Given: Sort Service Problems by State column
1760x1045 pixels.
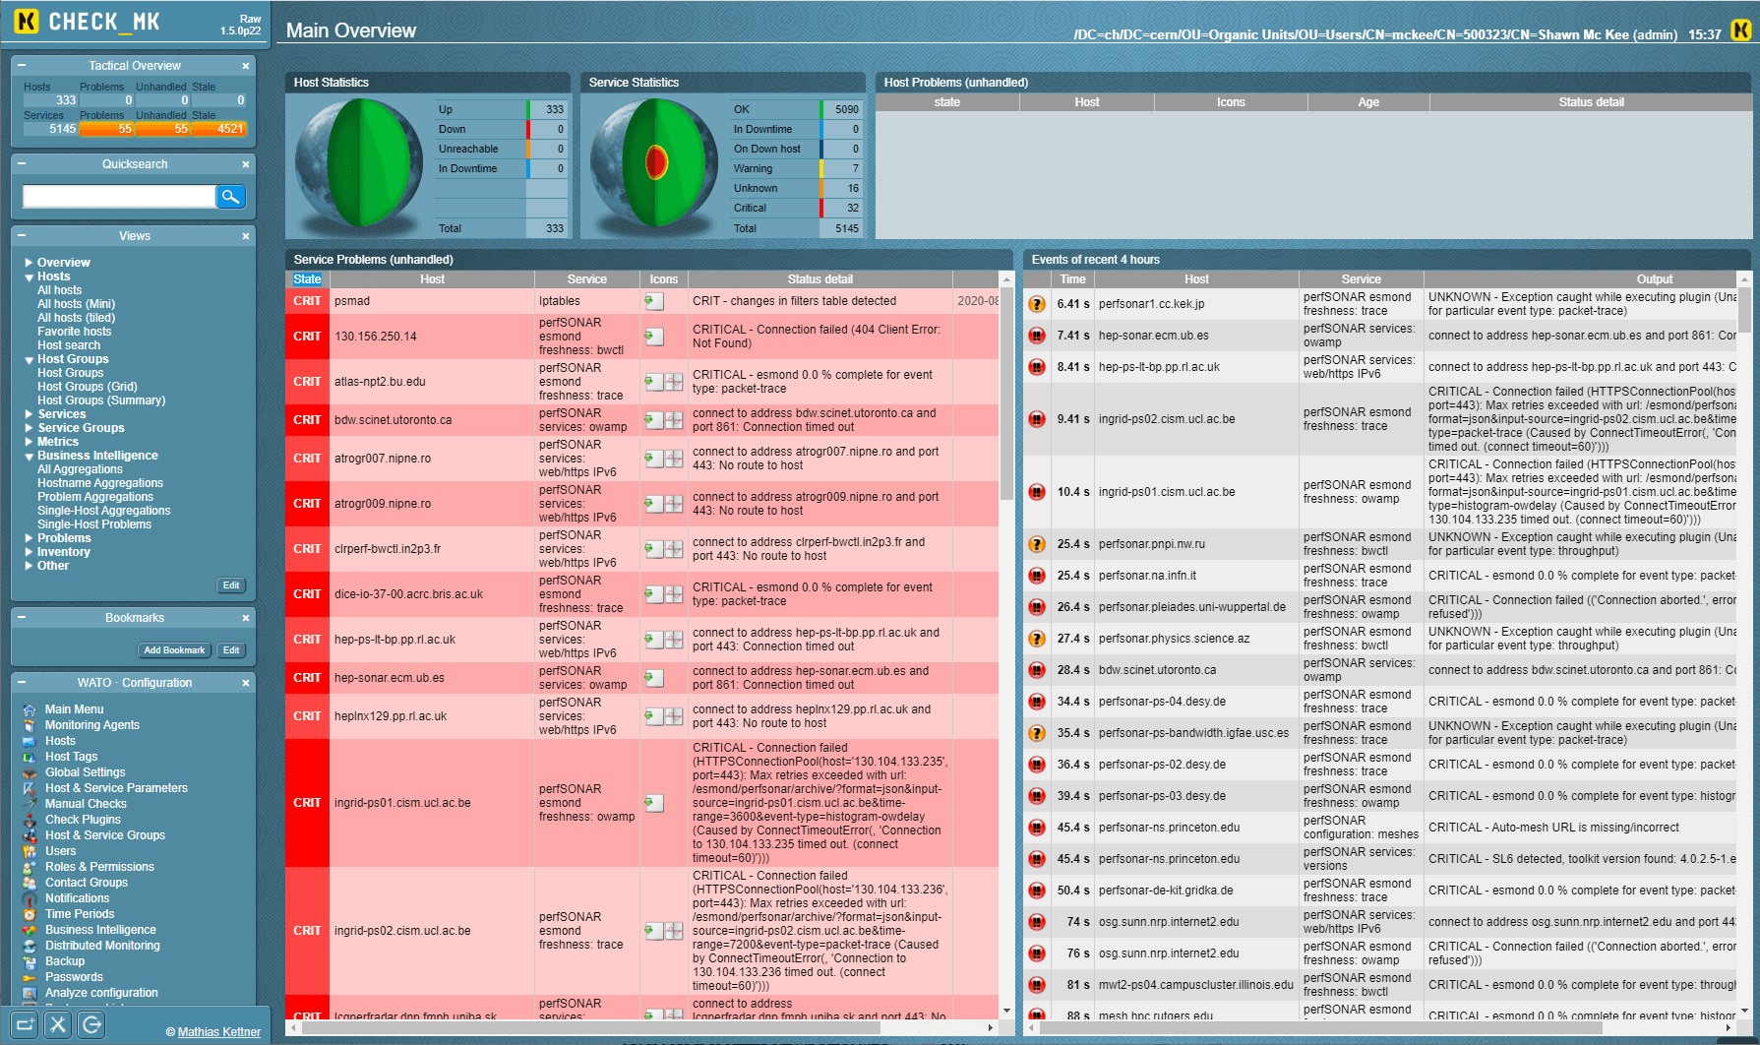Looking at the screenshot, I should coord(307,279).
